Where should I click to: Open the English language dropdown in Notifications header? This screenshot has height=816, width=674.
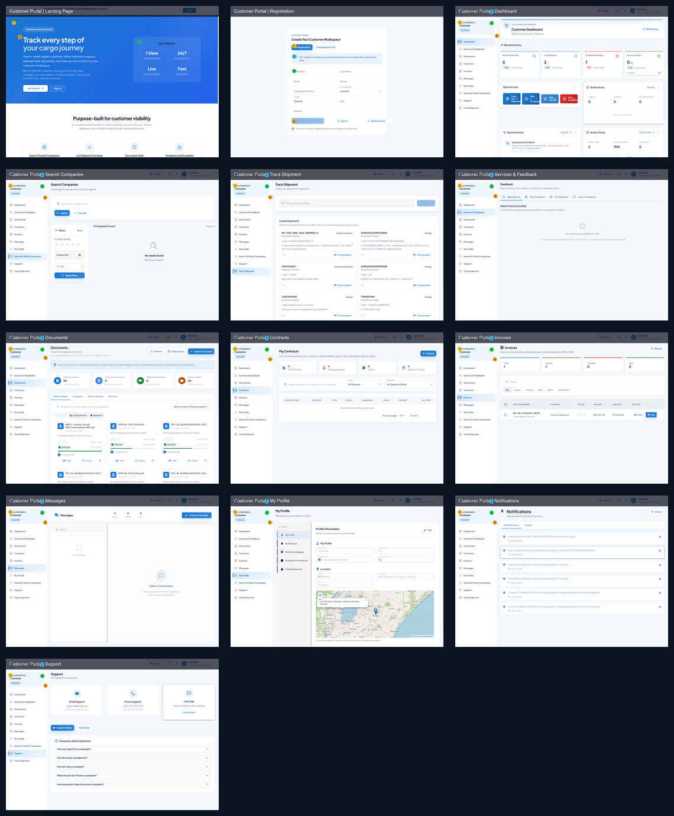coord(605,500)
